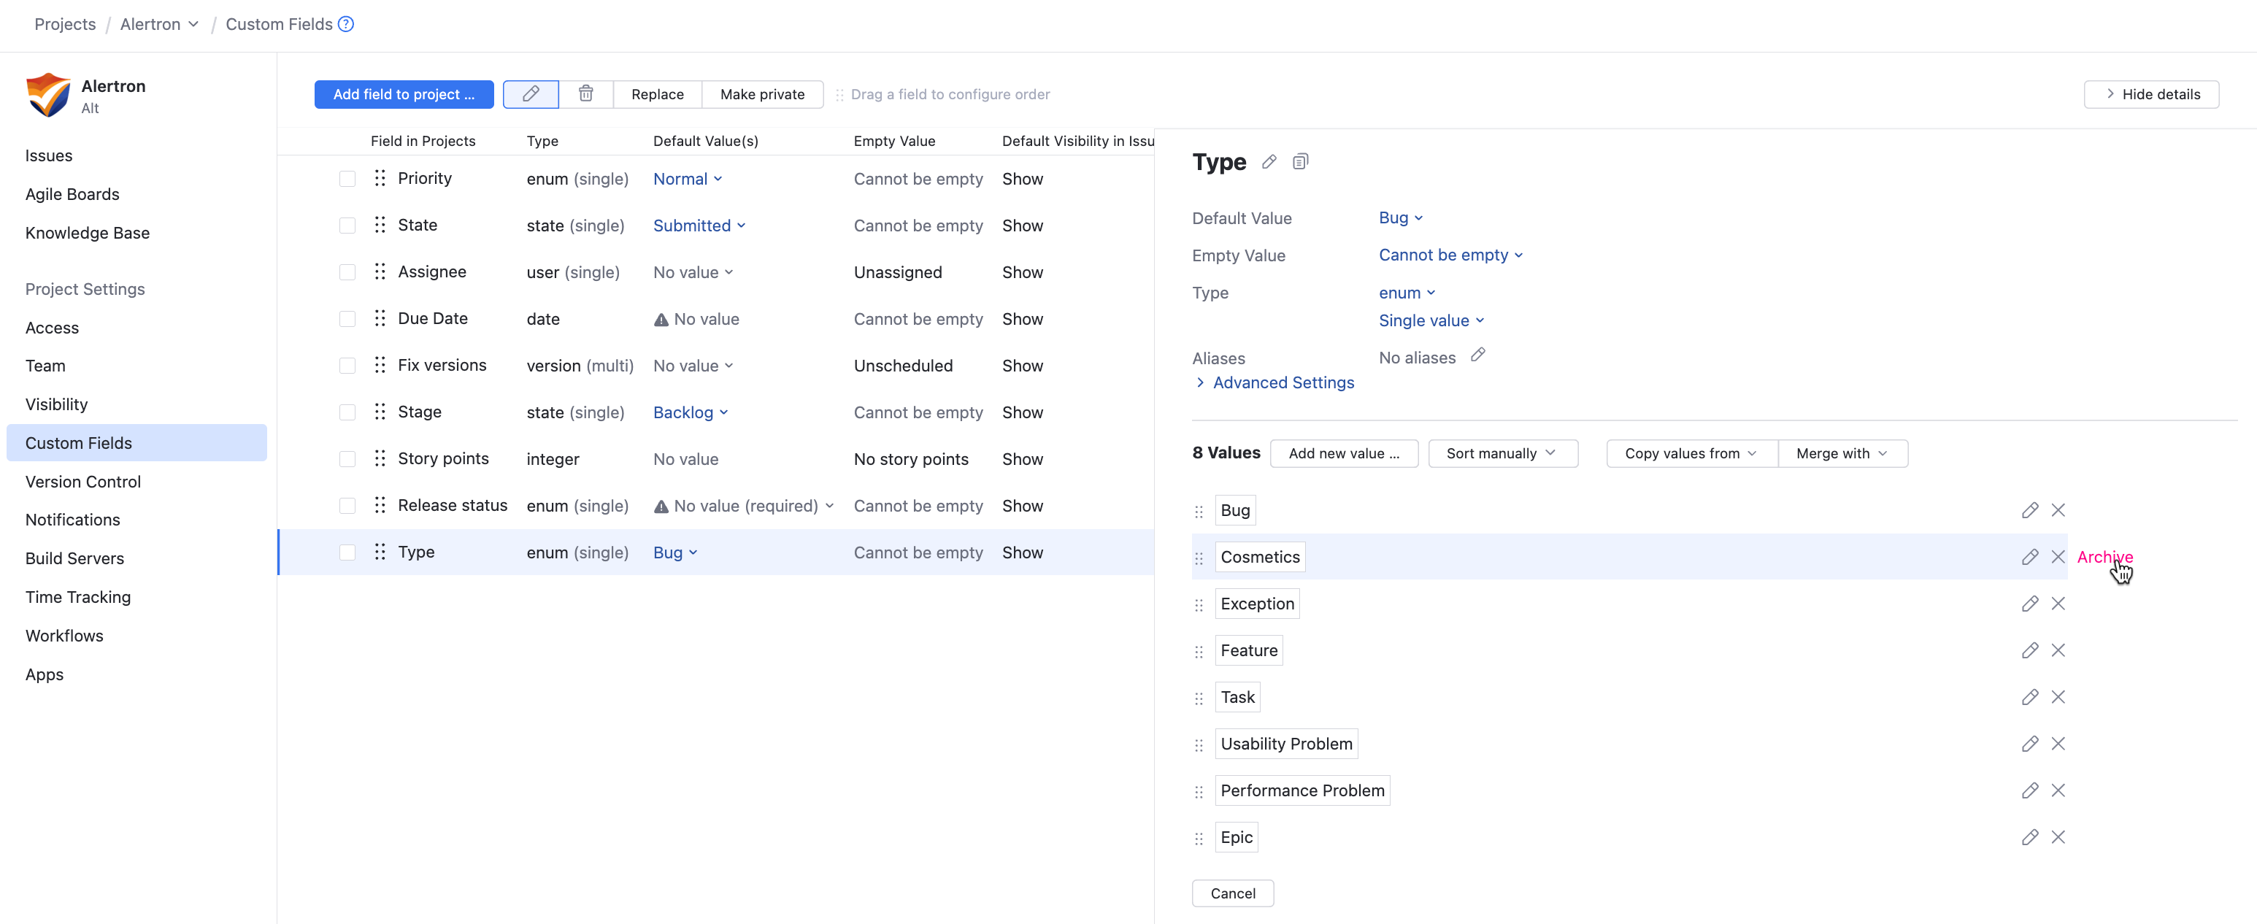Remove the Exception value with X icon

[2058, 604]
